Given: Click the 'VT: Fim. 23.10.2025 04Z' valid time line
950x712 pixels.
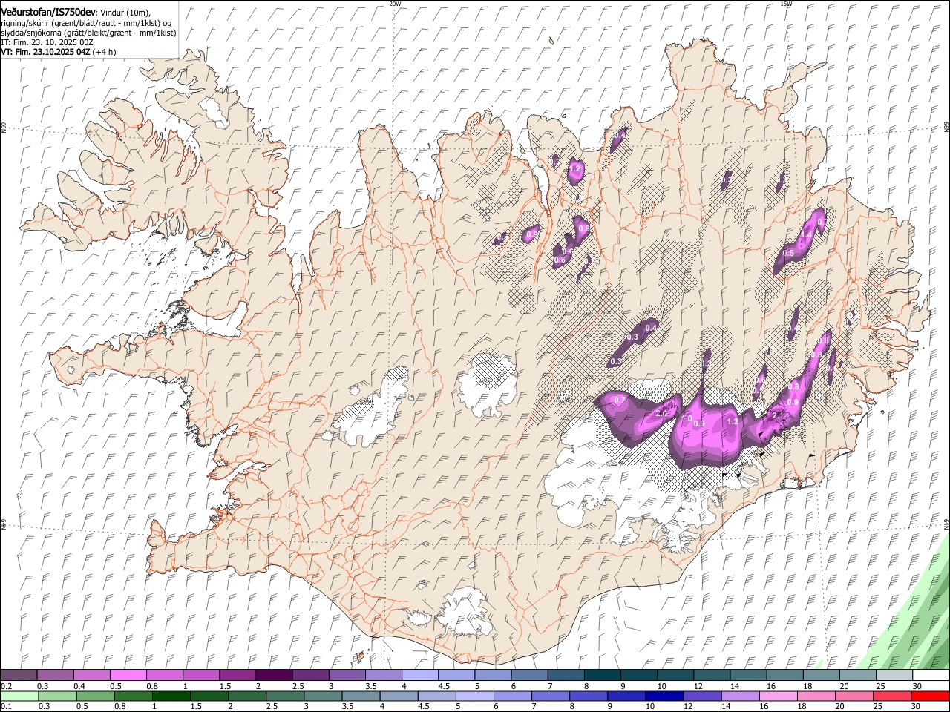Looking at the screenshot, I should click(45, 53).
